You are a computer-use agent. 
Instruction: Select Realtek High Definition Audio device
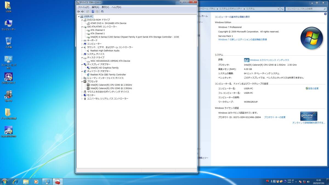105,51
